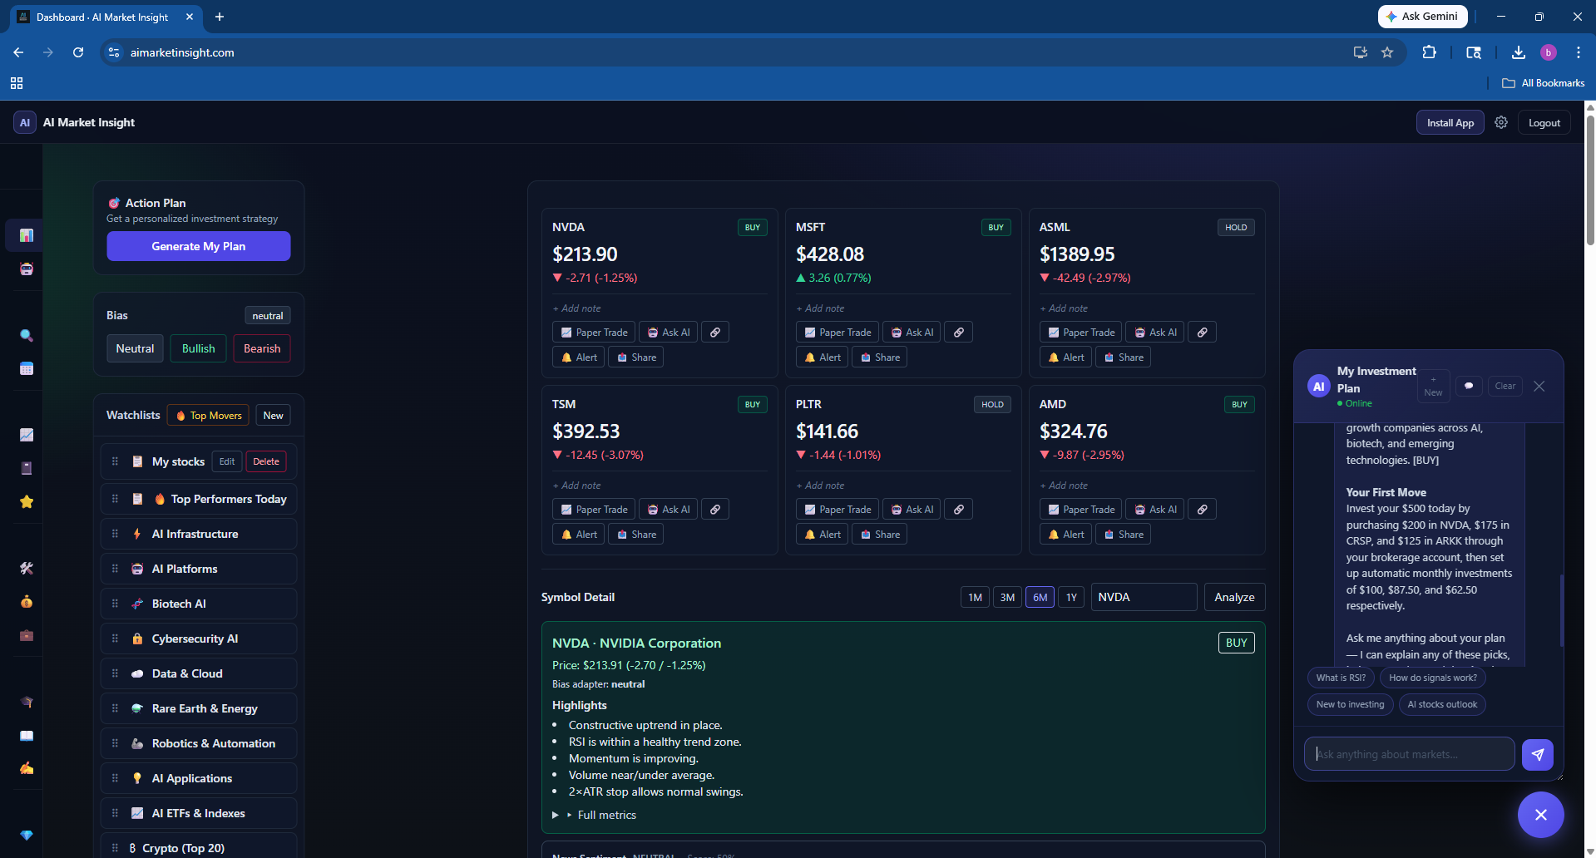
Task: Open the magnifying glass search sidebar icon
Action: coord(27,335)
